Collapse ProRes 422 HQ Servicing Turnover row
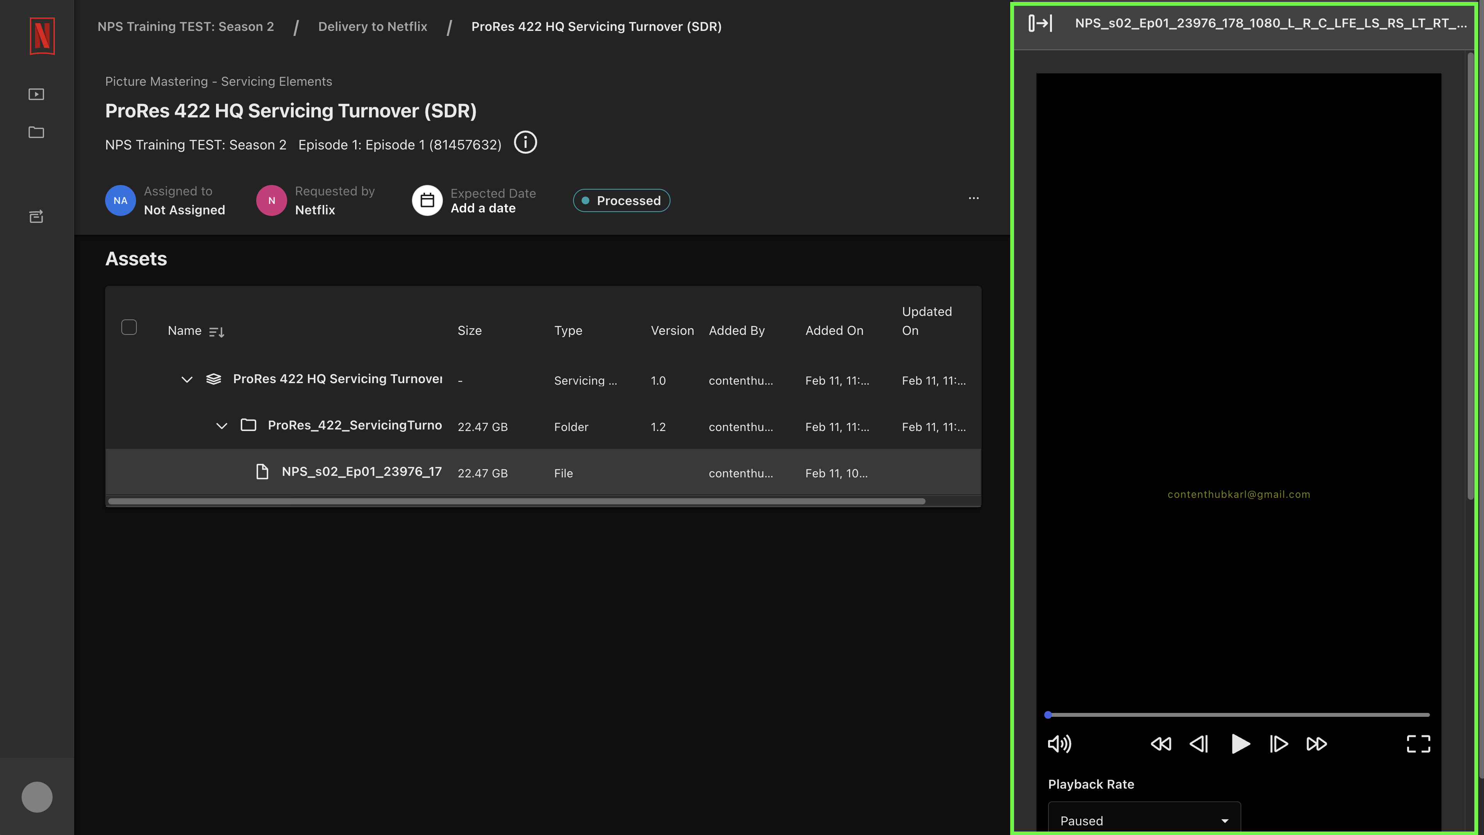Screen dimensions: 1484x835 click(187, 380)
